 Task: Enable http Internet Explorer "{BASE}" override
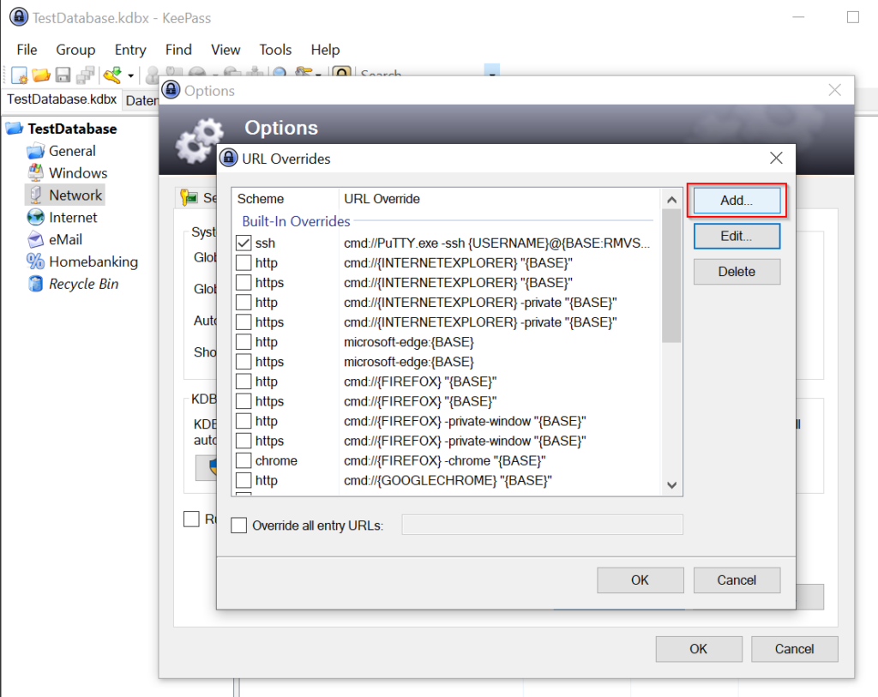tap(244, 262)
